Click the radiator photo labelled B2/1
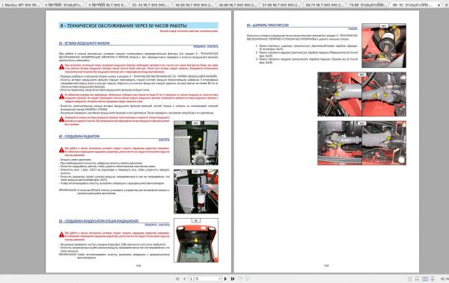The height and width of the screenshot is (283, 449). 196,143
